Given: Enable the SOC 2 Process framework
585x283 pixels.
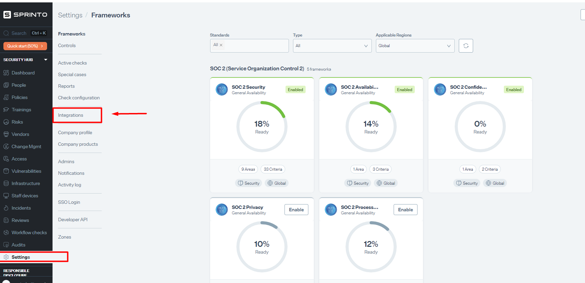Looking at the screenshot, I should coord(405,210).
